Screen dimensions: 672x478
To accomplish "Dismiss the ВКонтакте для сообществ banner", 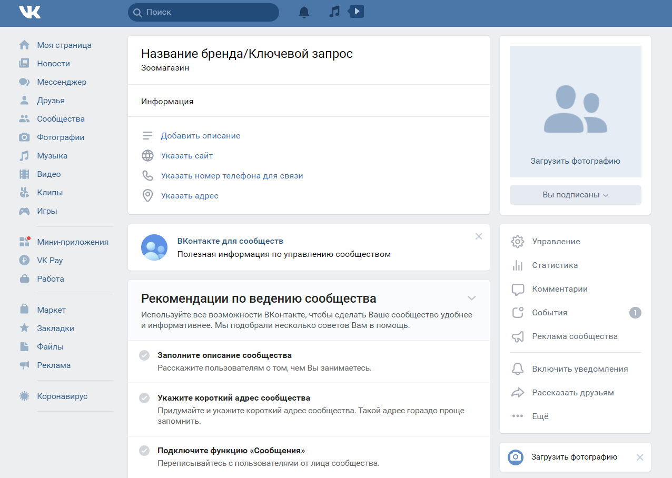I will coord(479,236).
